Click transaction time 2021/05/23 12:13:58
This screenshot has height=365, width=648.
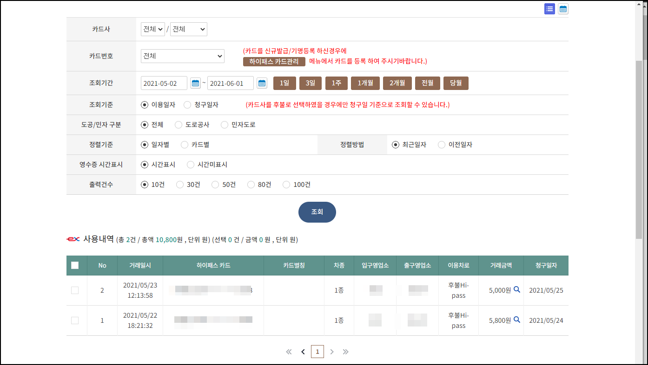tap(140, 290)
